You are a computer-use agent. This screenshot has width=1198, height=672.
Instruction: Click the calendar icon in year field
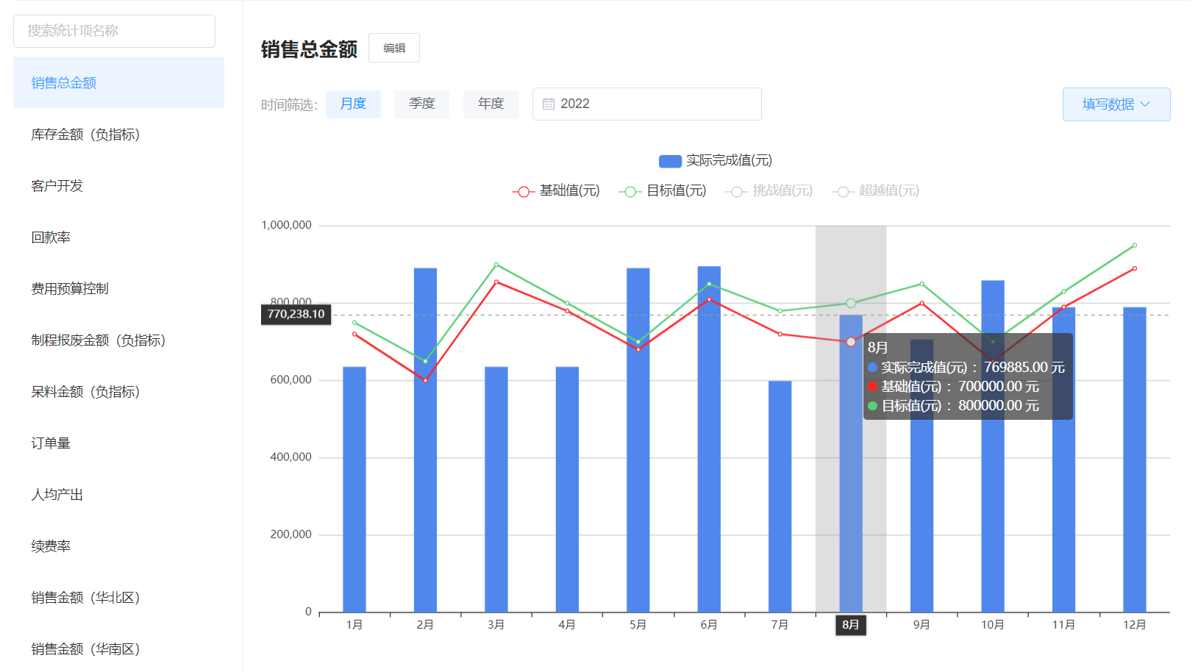click(548, 104)
